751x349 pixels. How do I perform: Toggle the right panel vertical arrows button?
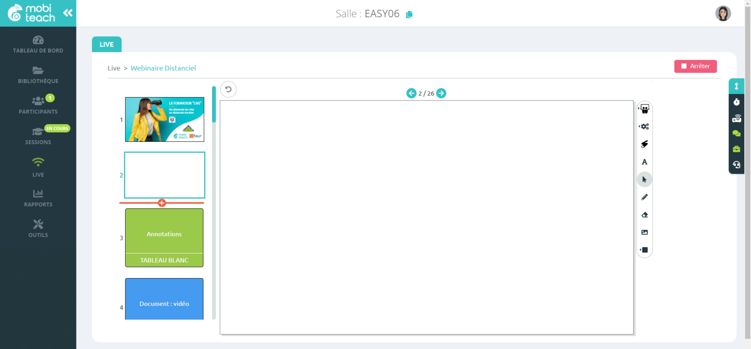(736, 86)
